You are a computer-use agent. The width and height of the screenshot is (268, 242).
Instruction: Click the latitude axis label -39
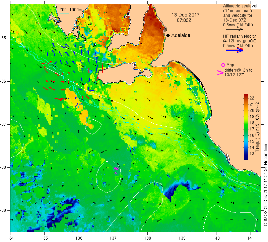point(3,210)
